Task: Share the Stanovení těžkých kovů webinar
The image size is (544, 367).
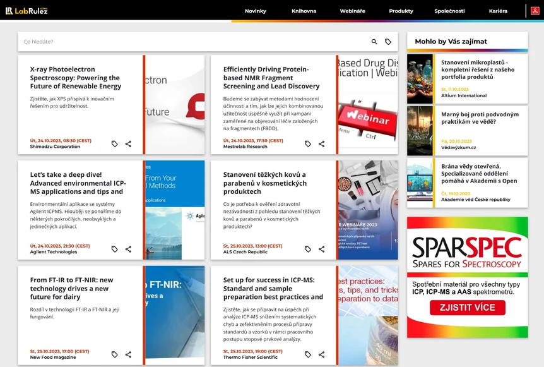Action: (x=322, y=249)
